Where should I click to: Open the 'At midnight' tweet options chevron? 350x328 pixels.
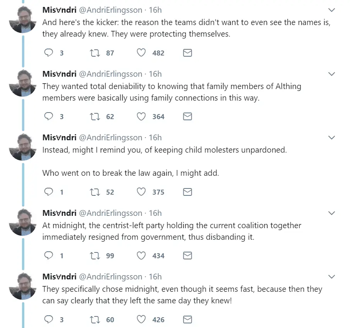331,213
